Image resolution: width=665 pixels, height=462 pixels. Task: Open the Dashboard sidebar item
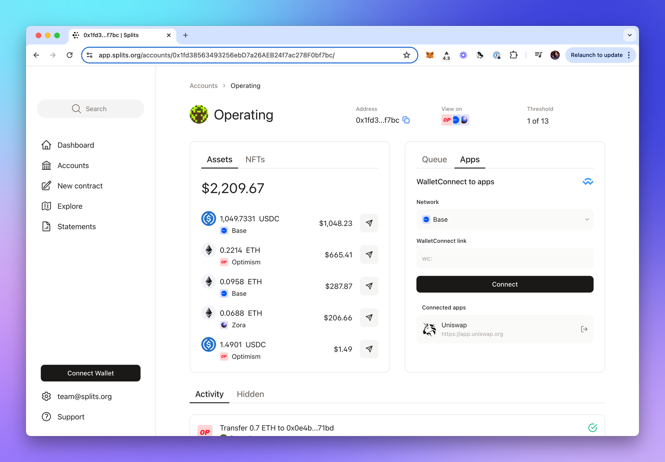pyautogui.click(x=75, y=145)
